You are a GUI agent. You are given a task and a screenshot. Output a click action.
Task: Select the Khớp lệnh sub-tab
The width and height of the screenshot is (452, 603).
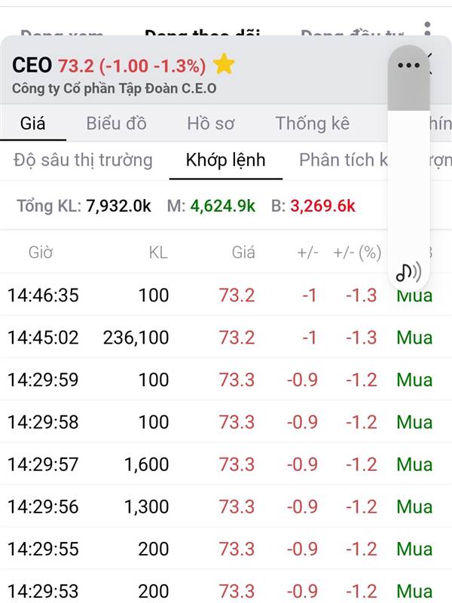(225, 160)
